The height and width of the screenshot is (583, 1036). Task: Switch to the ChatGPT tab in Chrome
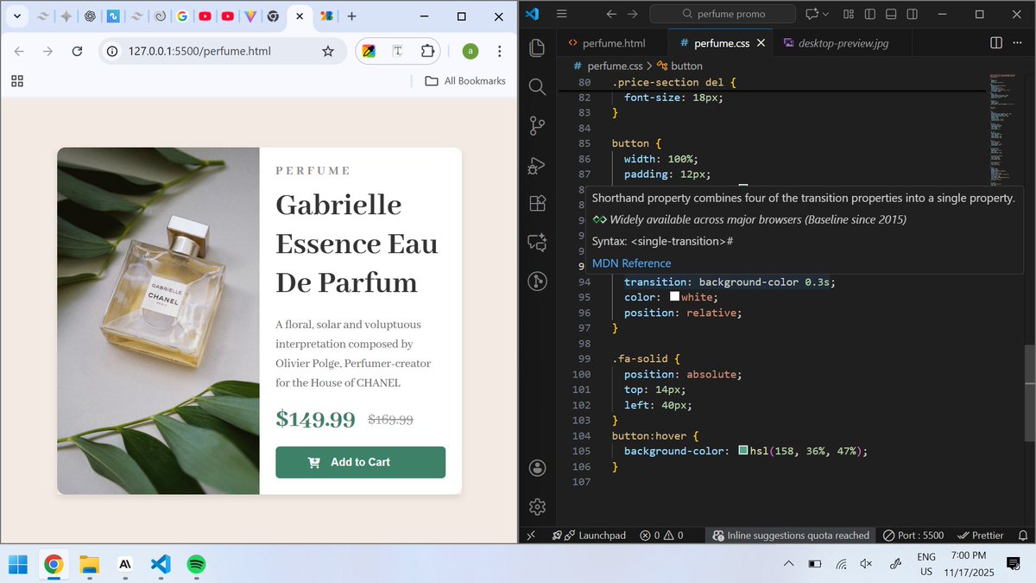click(90, 16)
